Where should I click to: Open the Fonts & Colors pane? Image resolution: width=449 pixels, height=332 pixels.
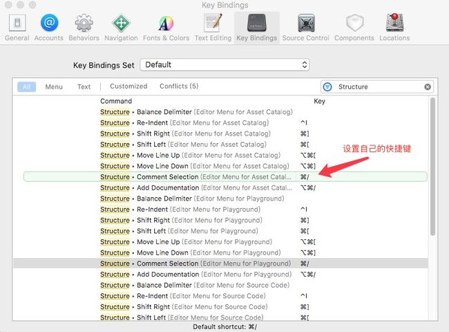pyautogui.click(x=166, y=28)
